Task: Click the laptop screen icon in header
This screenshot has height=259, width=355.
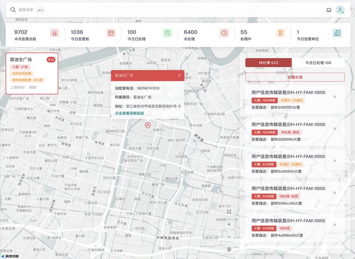Action: coord(329,10)
